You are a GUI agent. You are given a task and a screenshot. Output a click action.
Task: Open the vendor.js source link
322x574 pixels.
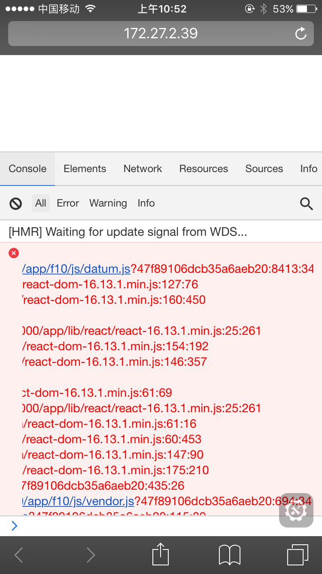point(76,501)
